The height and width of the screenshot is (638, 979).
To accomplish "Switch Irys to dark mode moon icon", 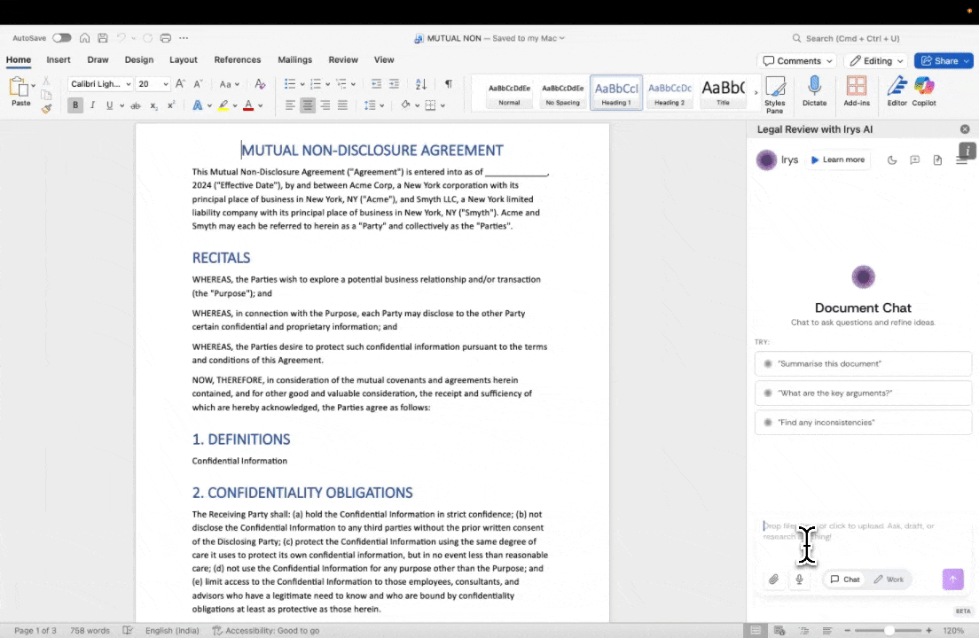I will (x=891, y=160).
